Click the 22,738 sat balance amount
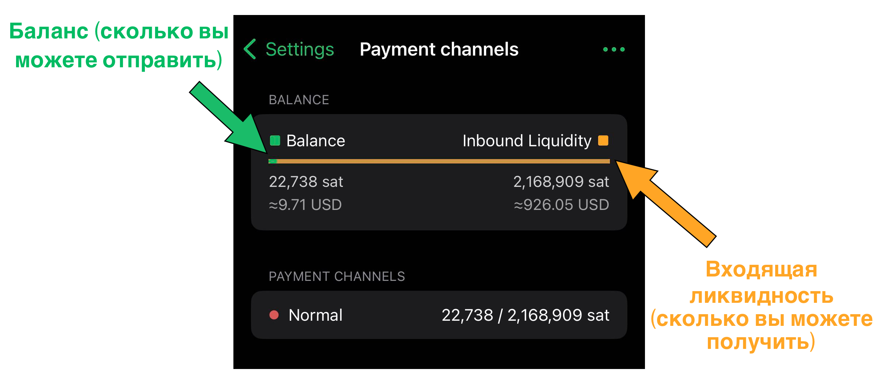The width and height of the screenshot is (878, 384). click(306, 182)
